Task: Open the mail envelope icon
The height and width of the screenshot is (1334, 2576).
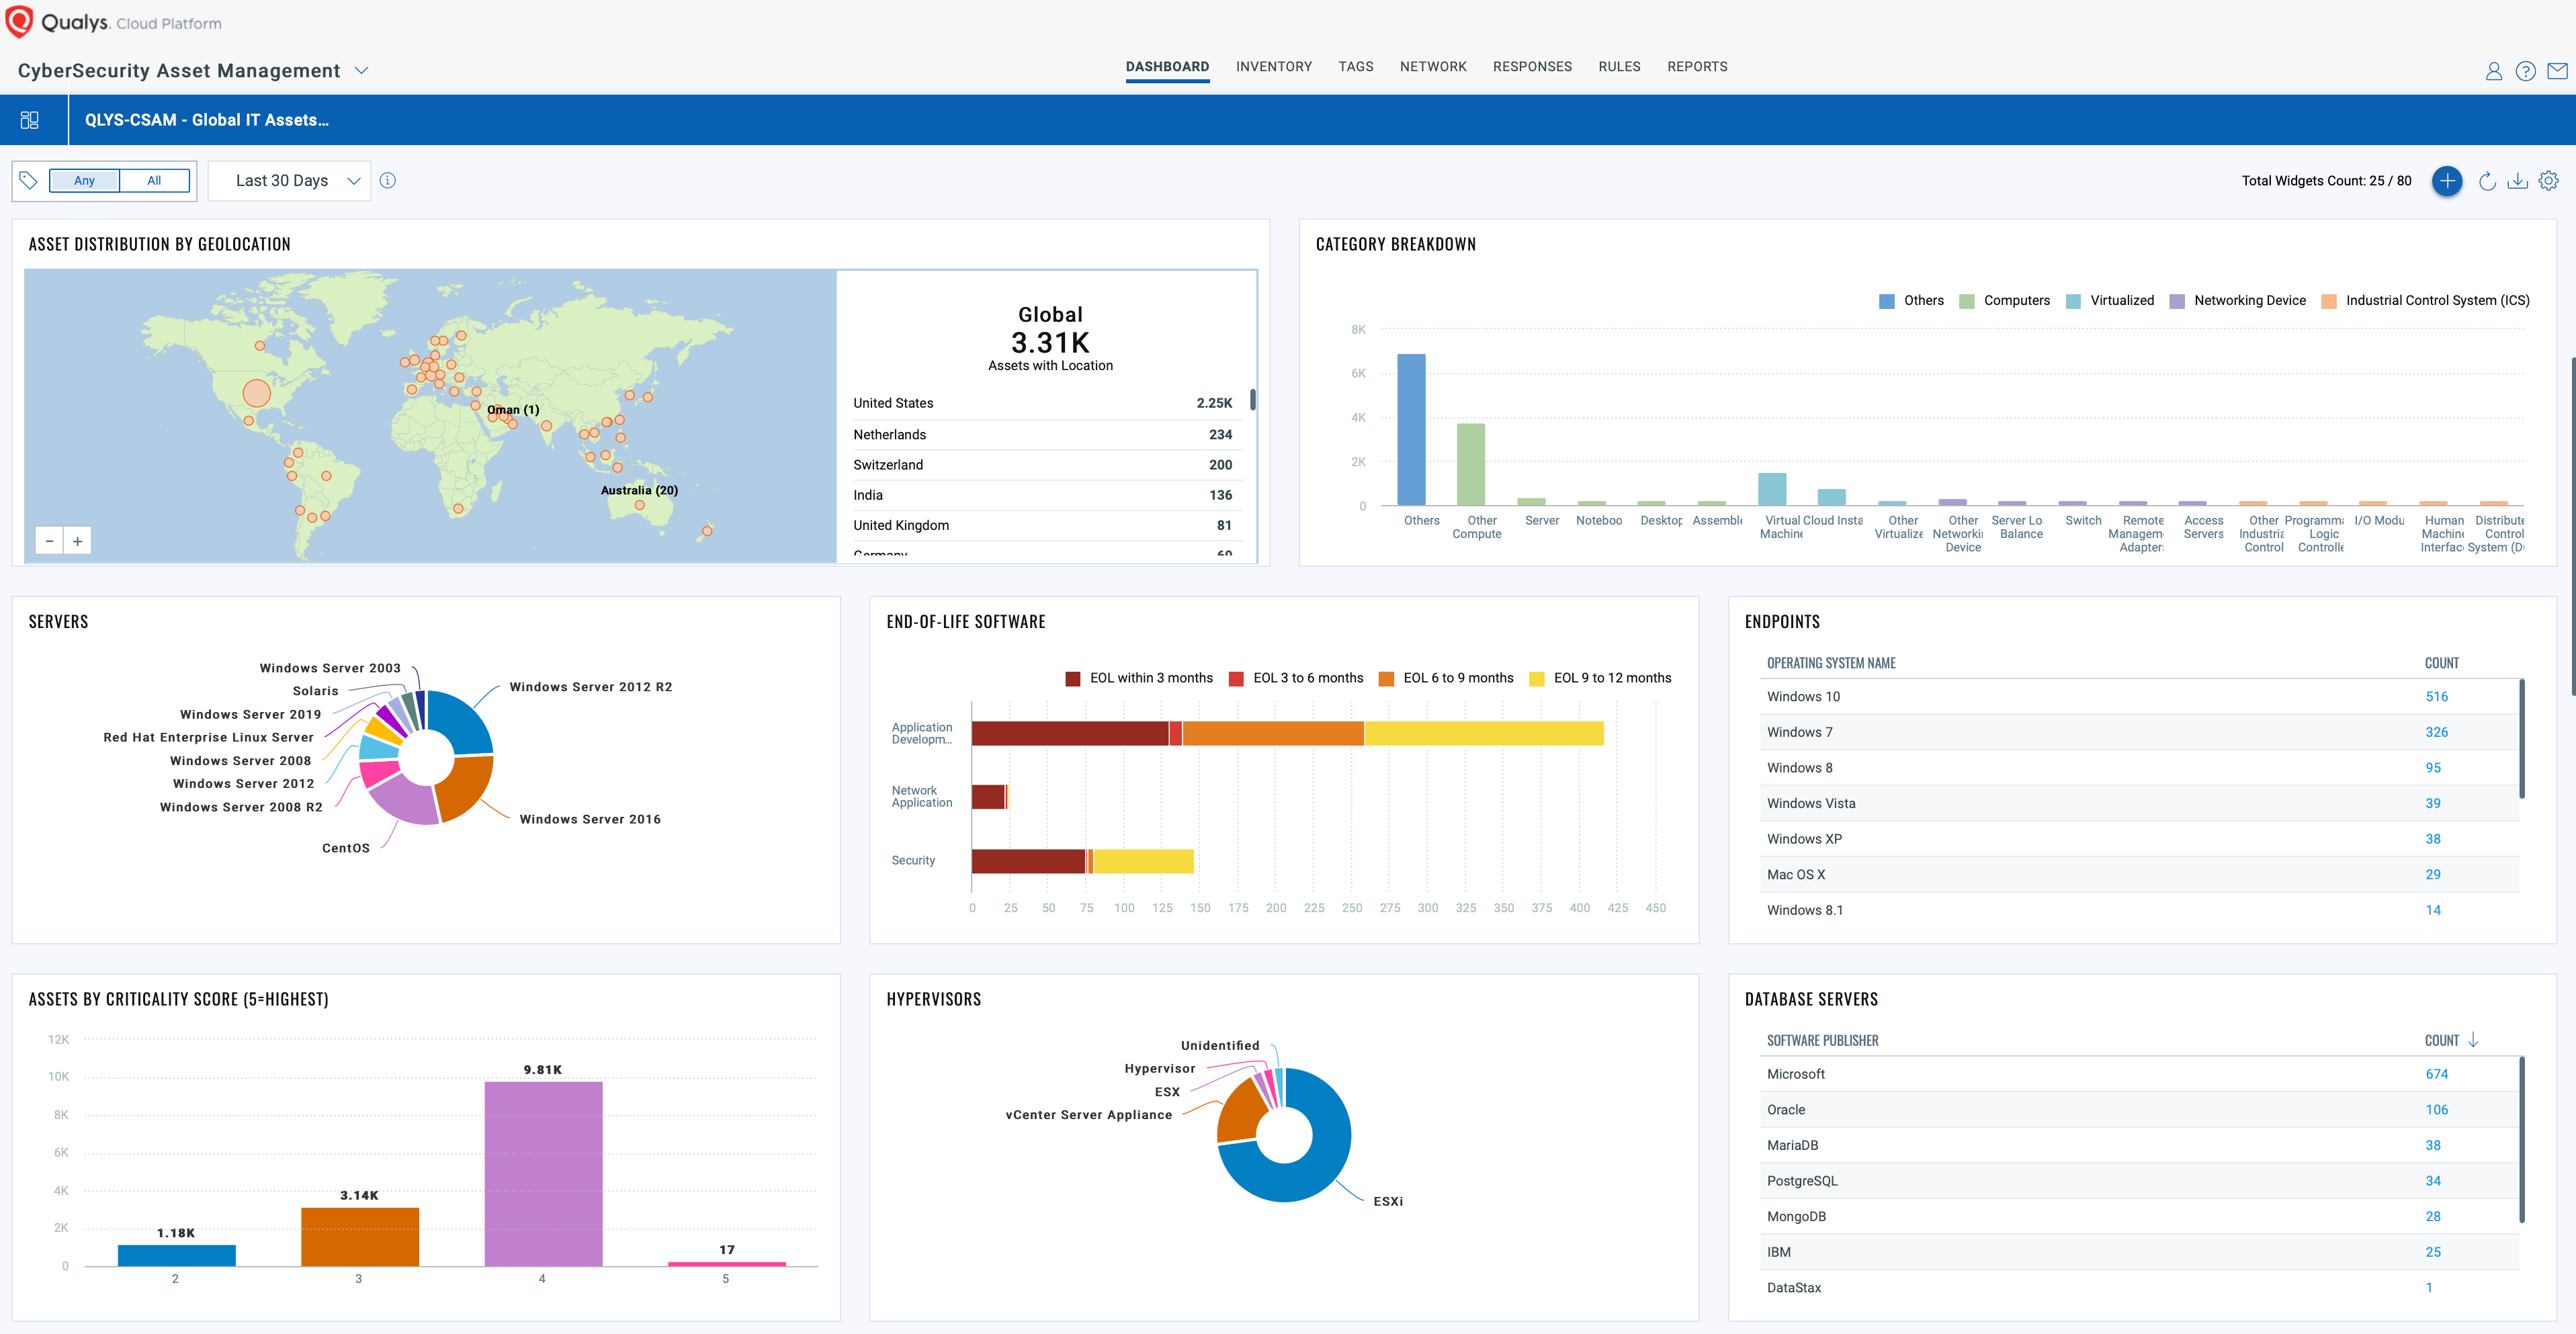Action: [2557, 71]
